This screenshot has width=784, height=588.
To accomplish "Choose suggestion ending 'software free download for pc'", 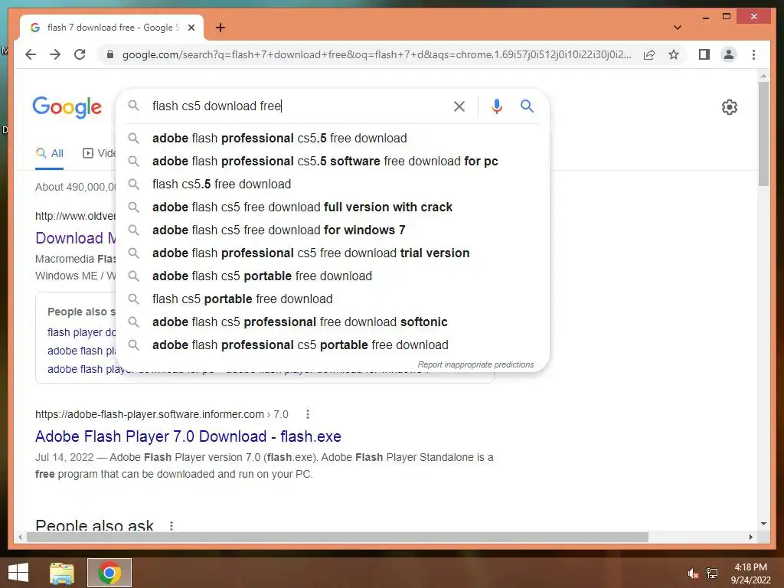I will point(332,161).
